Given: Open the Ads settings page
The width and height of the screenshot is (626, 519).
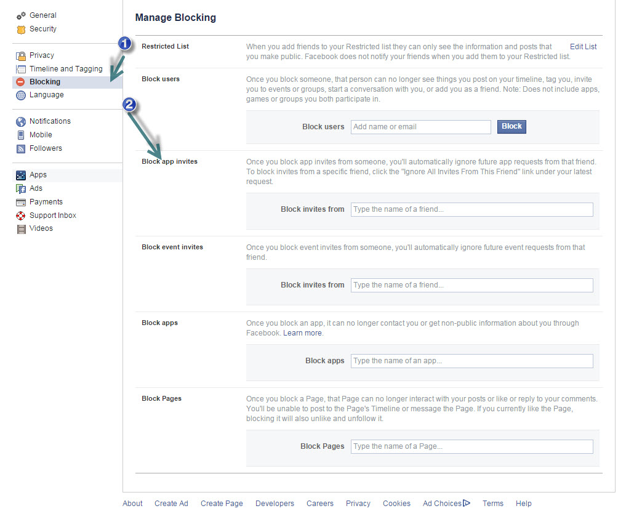Looking at the screenshot, I should pyautogui.click(x=36, y=188).
